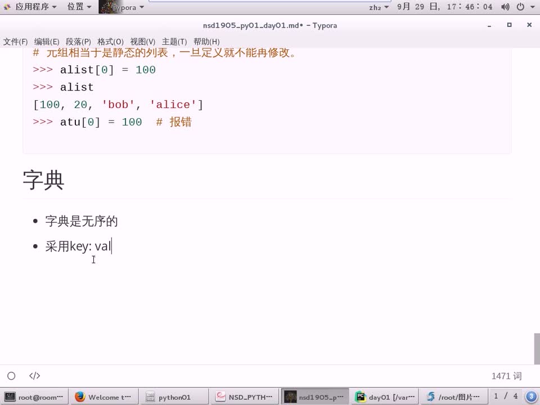540x405 pixels.
Task: Toggle sidebar with the circle icon
Action: [x=11, y=376]
